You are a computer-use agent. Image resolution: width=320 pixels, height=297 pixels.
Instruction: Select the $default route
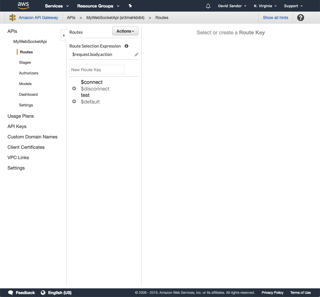point(90,101)
